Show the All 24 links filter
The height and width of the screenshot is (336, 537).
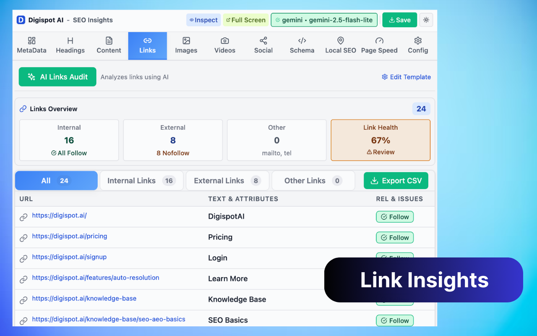(56, 181)
